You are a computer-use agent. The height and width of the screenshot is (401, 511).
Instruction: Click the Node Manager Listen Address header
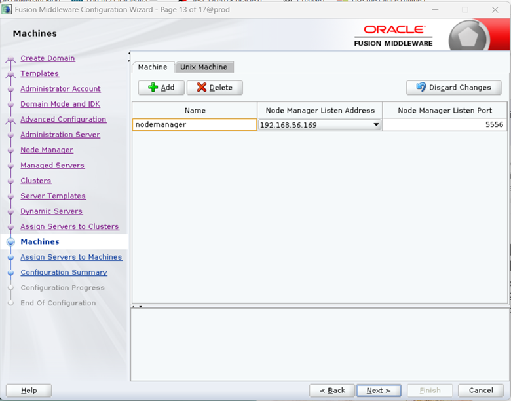point(320,111)
